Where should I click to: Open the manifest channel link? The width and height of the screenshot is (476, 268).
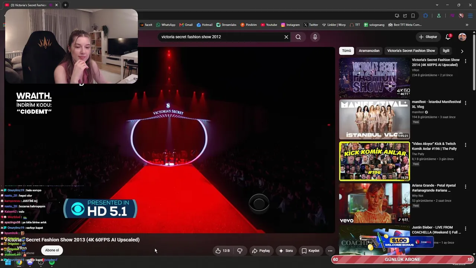[418, 112]
